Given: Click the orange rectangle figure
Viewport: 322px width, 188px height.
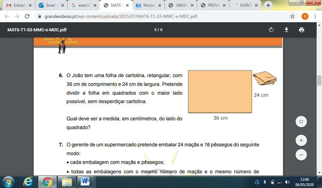Looking at the screenshot, I should pyautogui.click(x=220, y=91).
